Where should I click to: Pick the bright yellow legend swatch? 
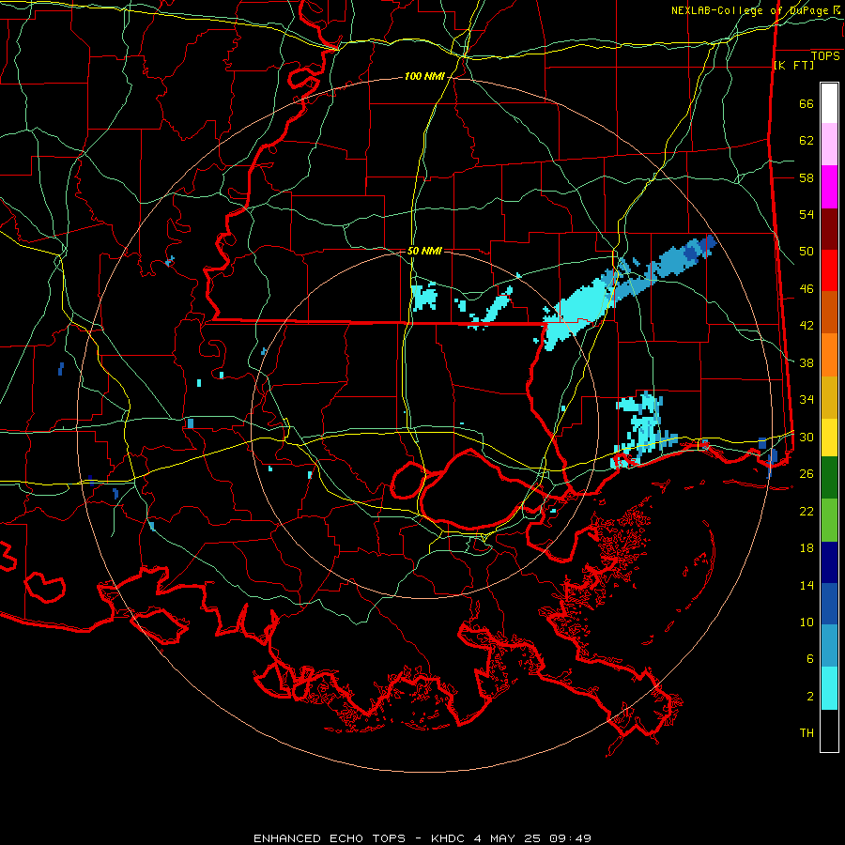pos(829,438)
